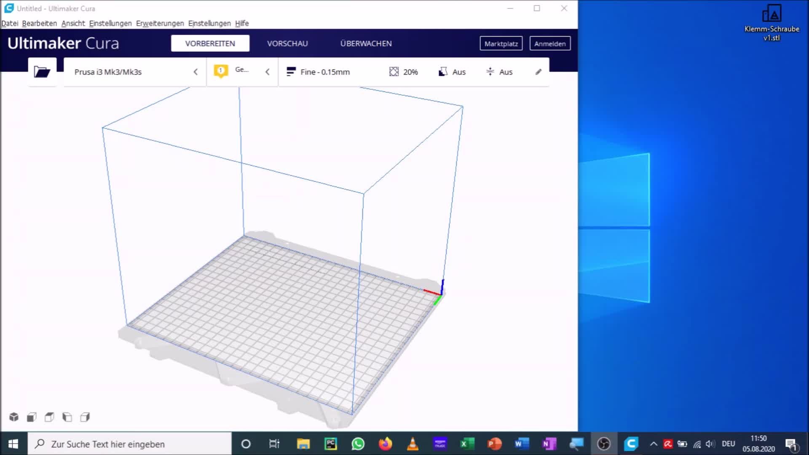This screenshot has height=455, width=809.
Task: Select the 3D perspective view cube icon
Action: (x=14, y=417)
